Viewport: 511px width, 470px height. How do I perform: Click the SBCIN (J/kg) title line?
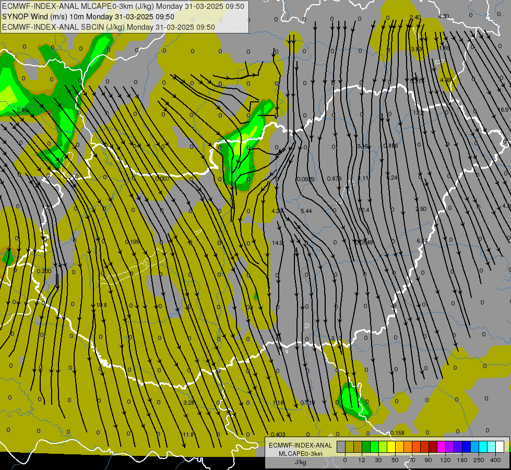coord(109,27)
